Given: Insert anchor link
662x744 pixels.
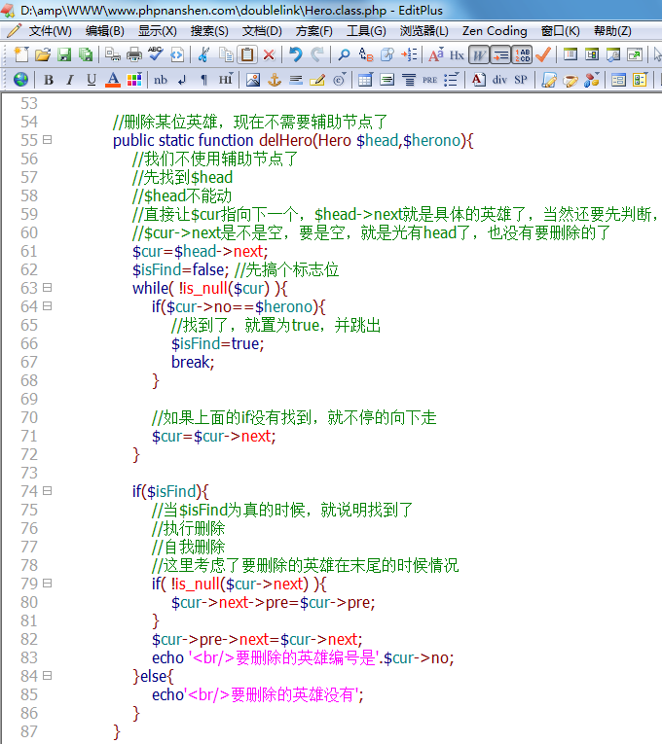Looking at the screenshot, I should (x=275, y=80).
